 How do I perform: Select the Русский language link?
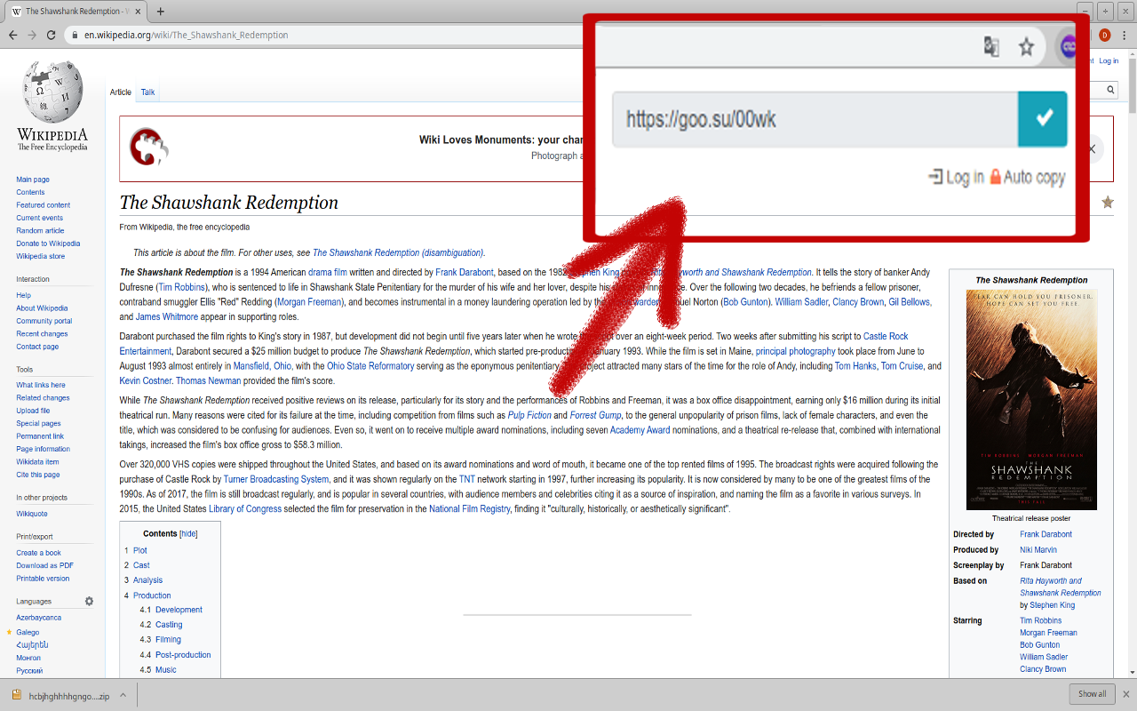pyautogui.click(x=29, y=671)
